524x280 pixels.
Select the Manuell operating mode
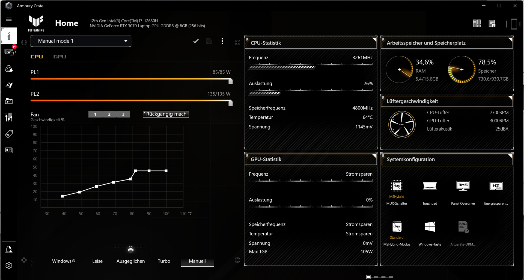click(197, 261)
